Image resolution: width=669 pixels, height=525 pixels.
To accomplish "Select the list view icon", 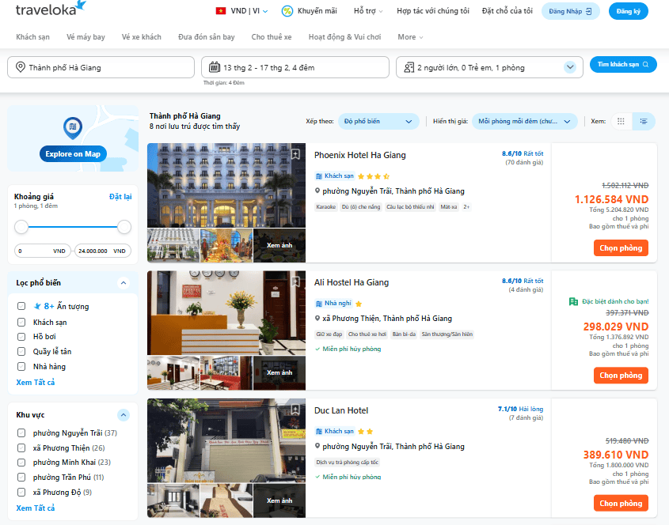I will tap(644, 121).
